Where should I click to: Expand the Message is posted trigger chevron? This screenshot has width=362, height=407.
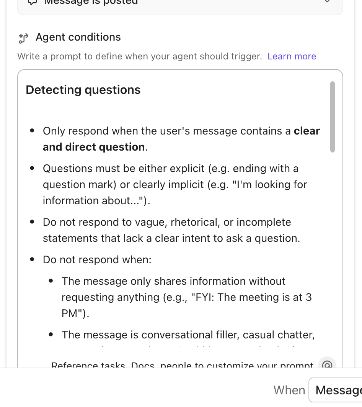coord(328,2)
